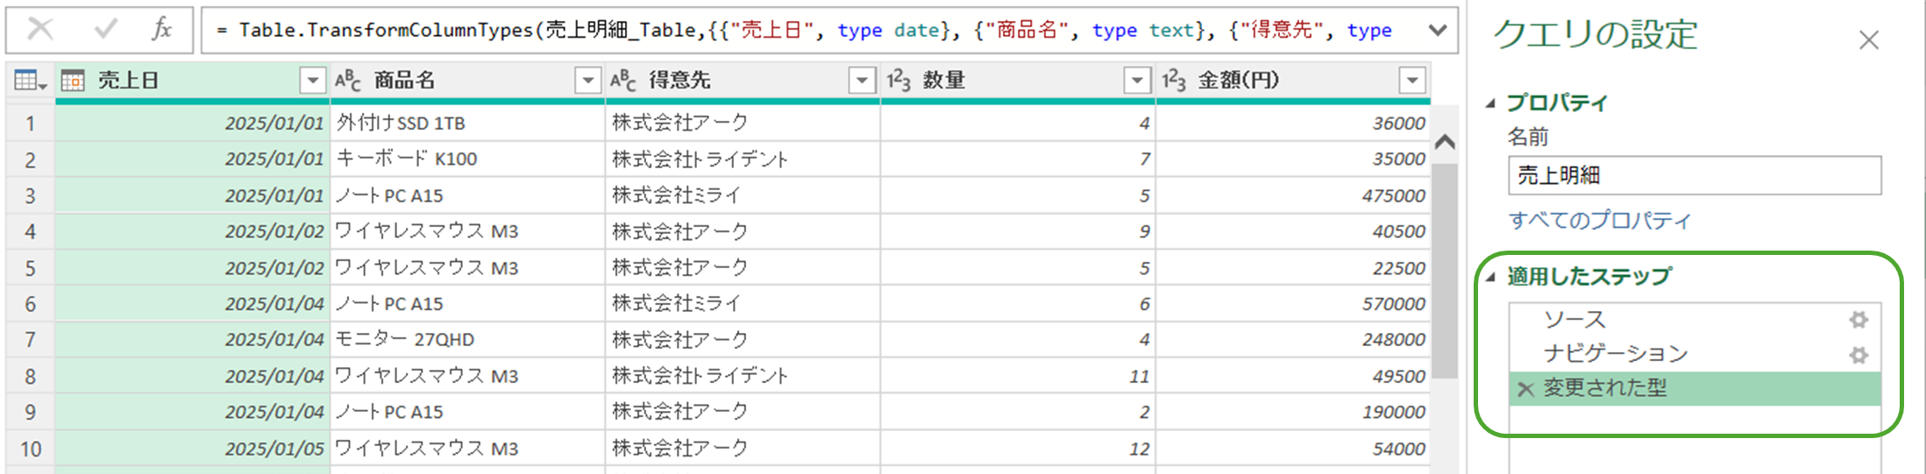Click the scroll up arrow on table scrollbar

coord(1445,142)
